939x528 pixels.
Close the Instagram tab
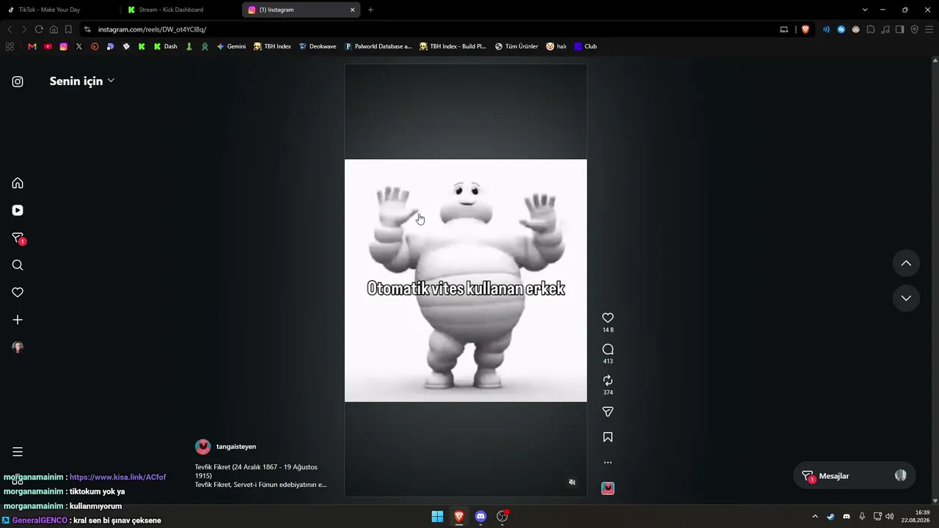tap(352, 10)
